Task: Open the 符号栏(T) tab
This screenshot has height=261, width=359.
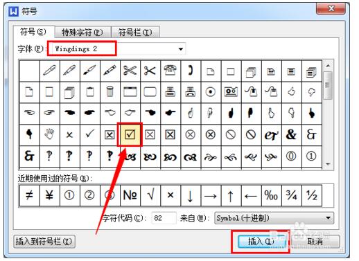Action: coord(135,32)
